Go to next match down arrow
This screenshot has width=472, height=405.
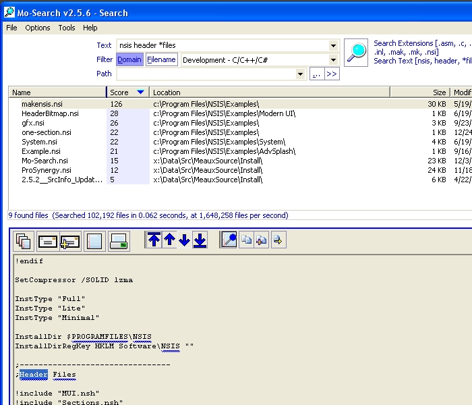(x=184, y=240)
